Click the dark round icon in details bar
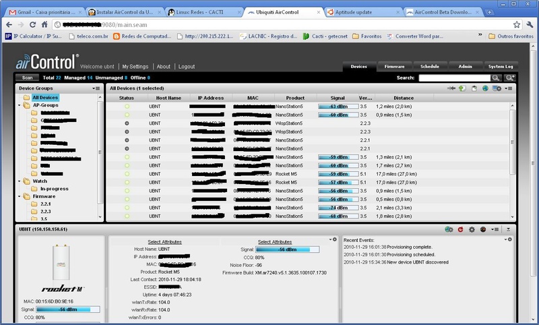Viewport: 539px width, 325px height. coord(483,229)
